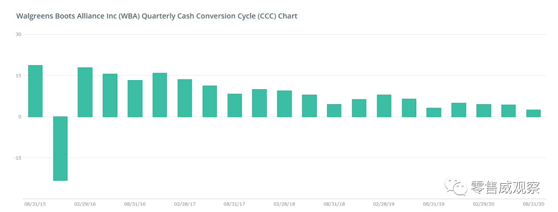Screen dimensions: 558x212
Task: Click the -15 y-axis value label
Action: pos(17,158)
